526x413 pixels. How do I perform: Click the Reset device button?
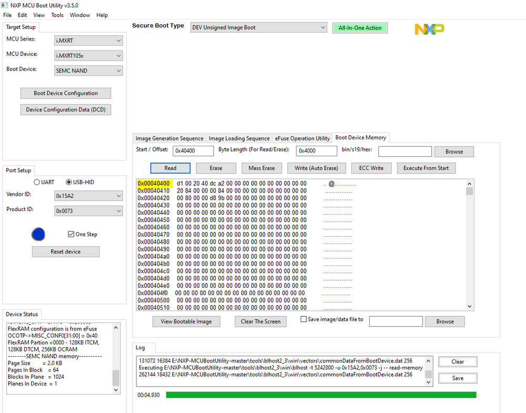pos(66,252)
